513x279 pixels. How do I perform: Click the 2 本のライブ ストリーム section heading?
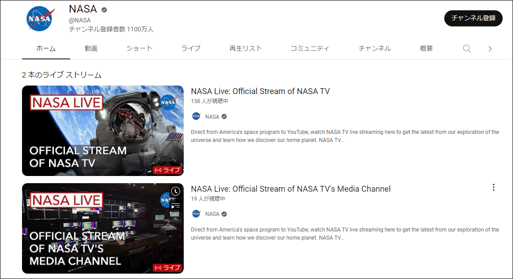(62, 75)
